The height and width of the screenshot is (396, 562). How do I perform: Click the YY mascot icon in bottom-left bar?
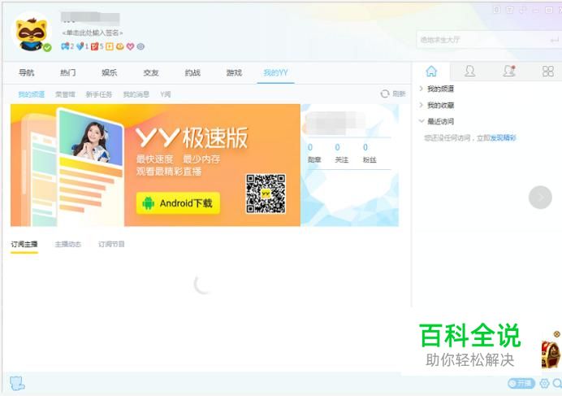[x=17, y=383]
